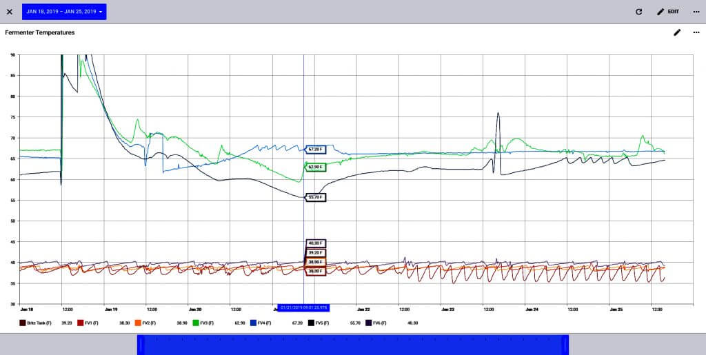Click the EDIT button in header
Viewport: 706px width, 355px height.
click(667, 12)
